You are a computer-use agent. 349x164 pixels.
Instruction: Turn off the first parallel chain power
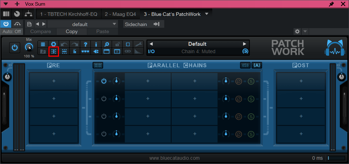104,81
